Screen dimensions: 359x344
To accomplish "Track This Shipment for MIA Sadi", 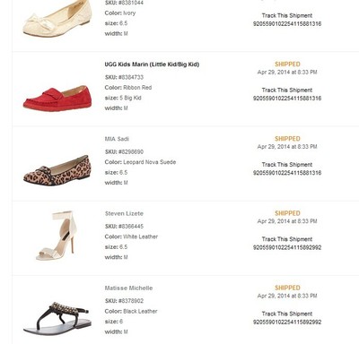I will (287, 165).
